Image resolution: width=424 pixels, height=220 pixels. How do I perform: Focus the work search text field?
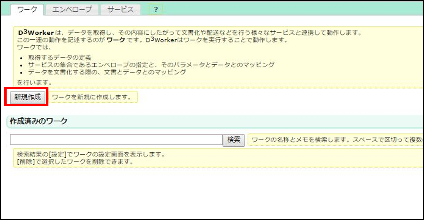click(x=116, y=140)
